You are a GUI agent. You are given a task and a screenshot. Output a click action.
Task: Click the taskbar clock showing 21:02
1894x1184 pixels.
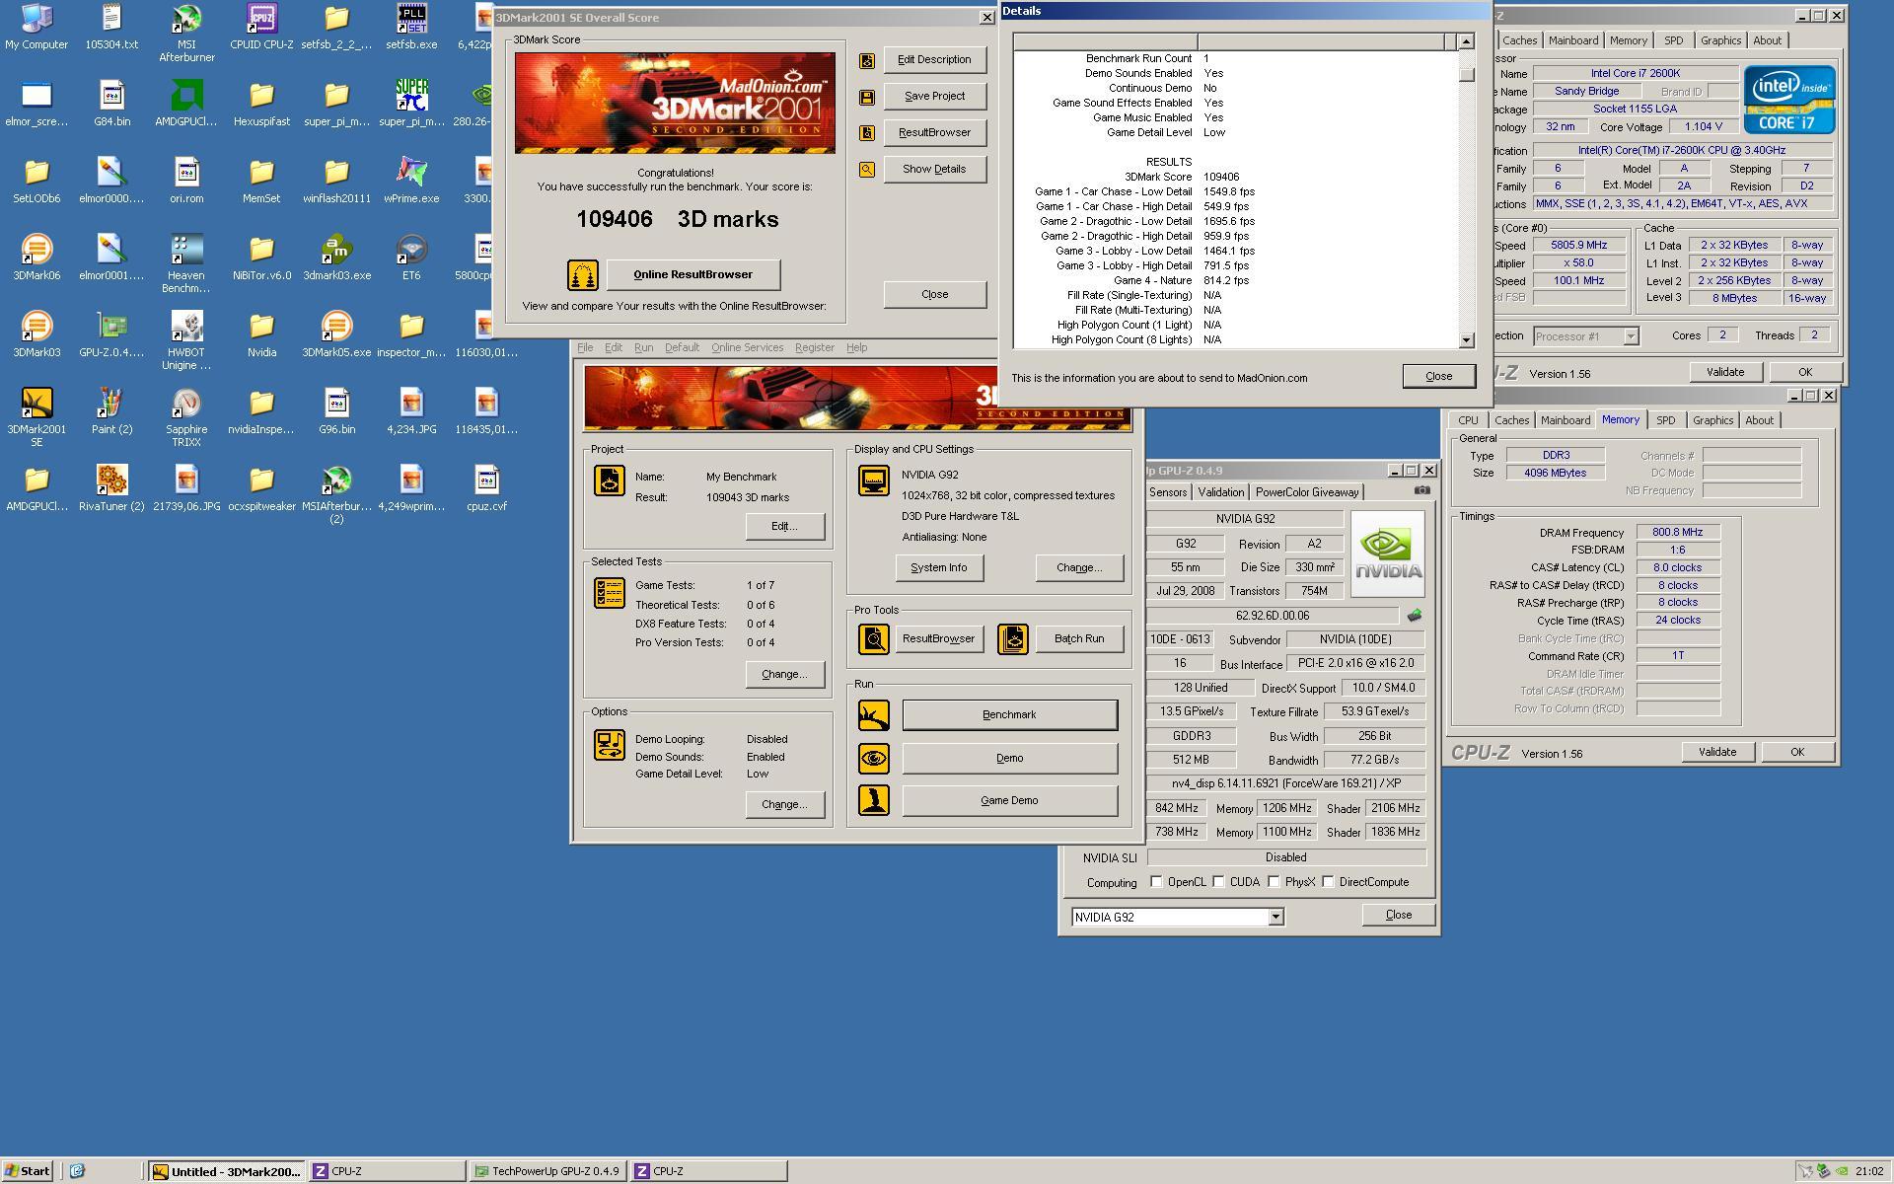coord(1868,1171)
